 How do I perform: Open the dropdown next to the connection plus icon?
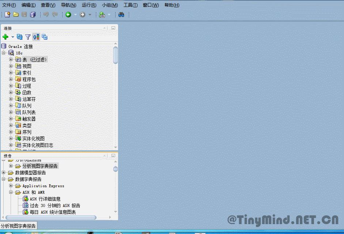tap(12, 37)
